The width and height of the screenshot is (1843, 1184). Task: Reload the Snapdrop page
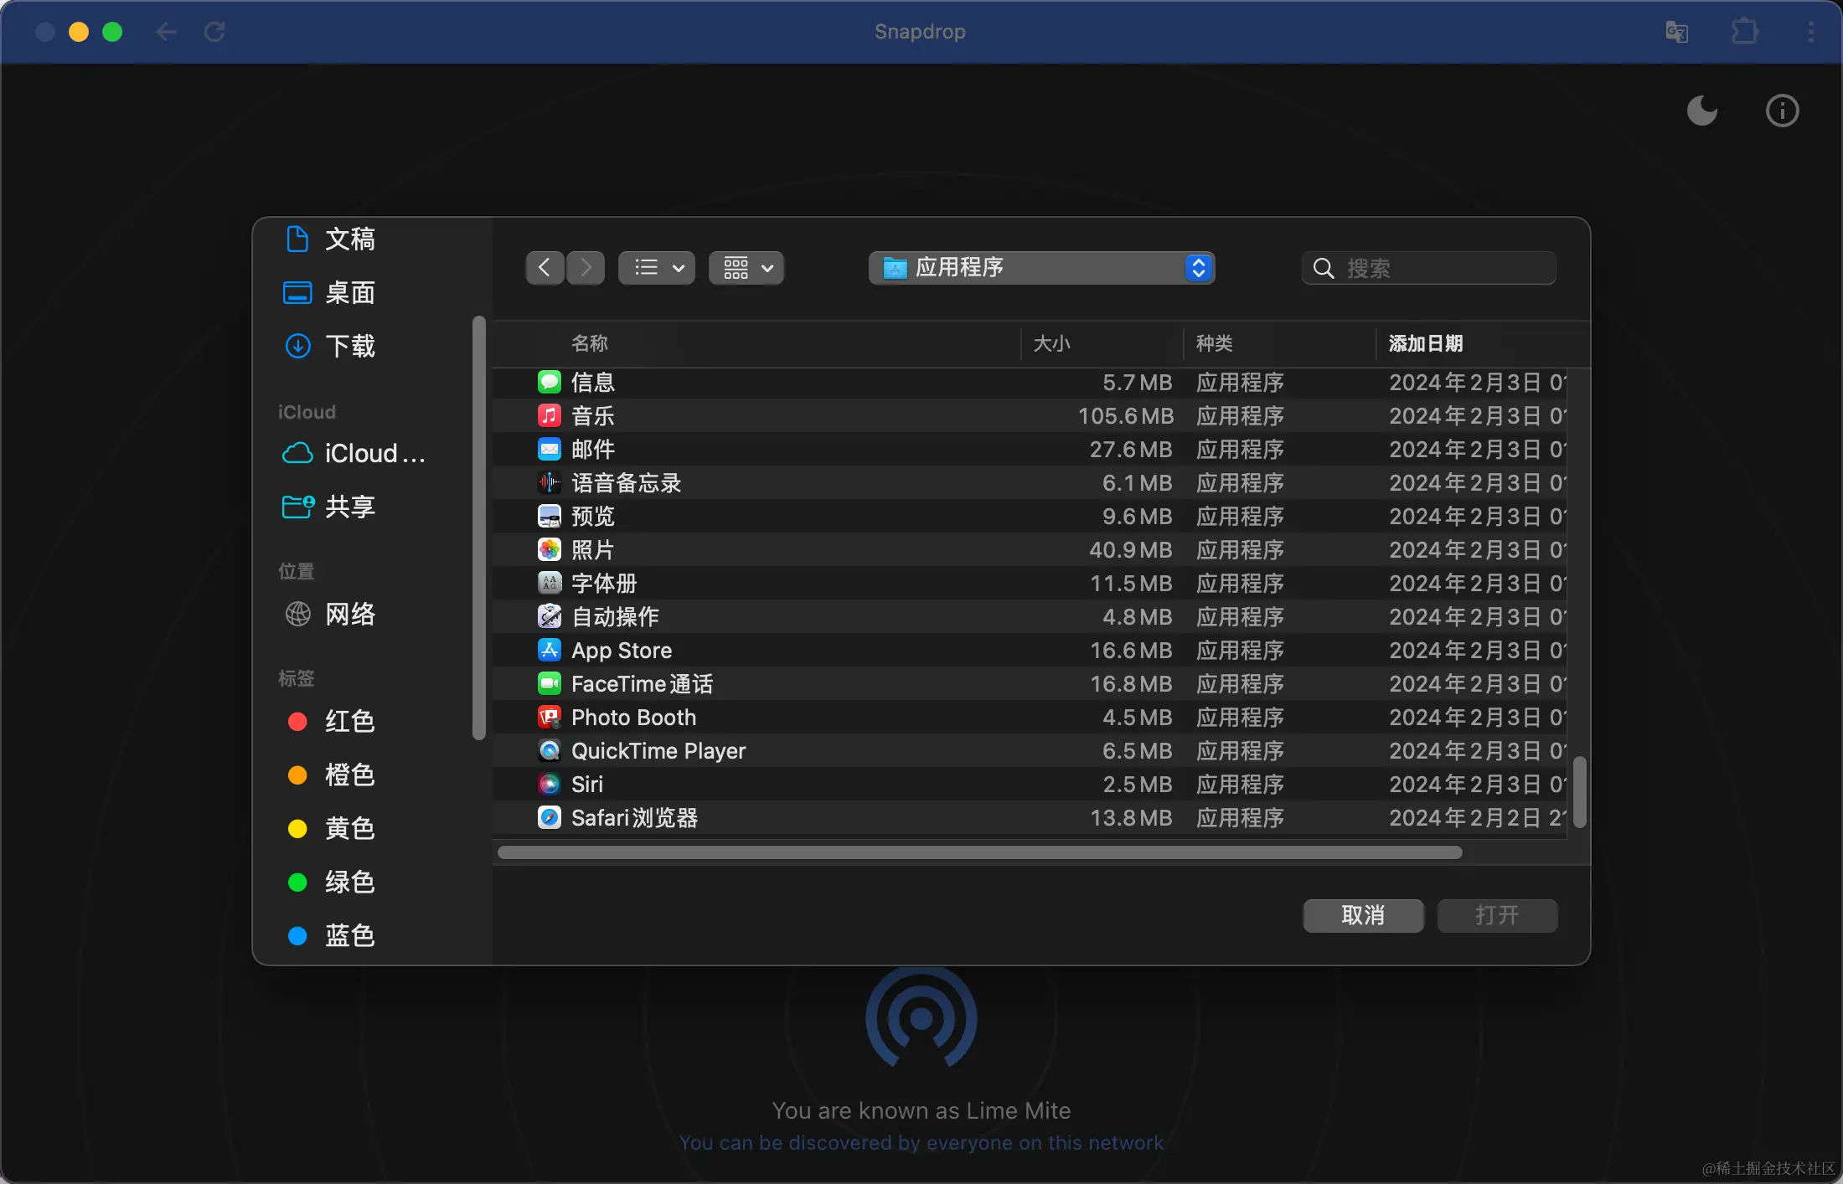pyautogui.click(x=214, y=32)
